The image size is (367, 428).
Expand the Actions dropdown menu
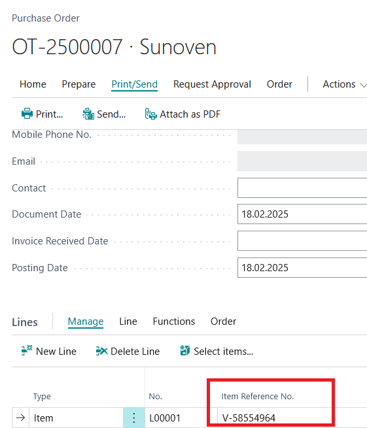pyautogui.click(x=345, y=84)
